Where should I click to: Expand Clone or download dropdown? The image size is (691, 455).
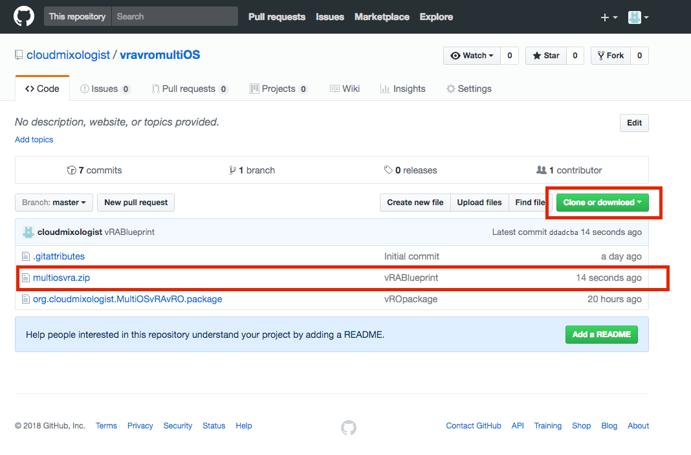click(x=602, y=203)
